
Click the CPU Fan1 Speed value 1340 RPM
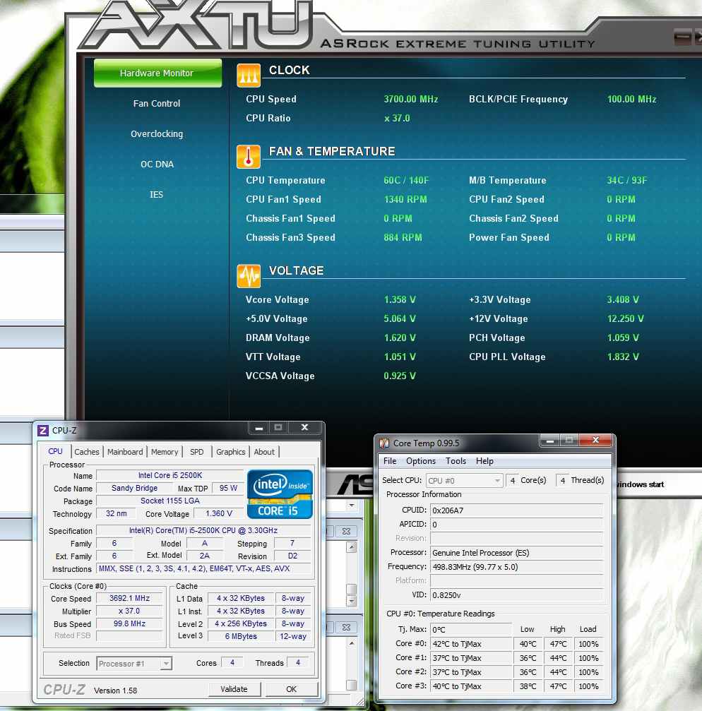(405, 199)
